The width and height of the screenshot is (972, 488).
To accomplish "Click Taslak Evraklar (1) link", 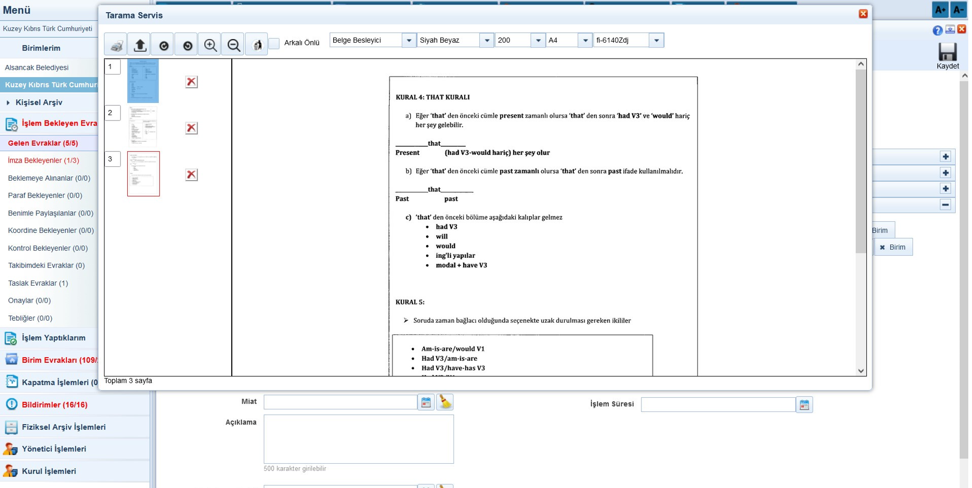I will click(38, 283).
